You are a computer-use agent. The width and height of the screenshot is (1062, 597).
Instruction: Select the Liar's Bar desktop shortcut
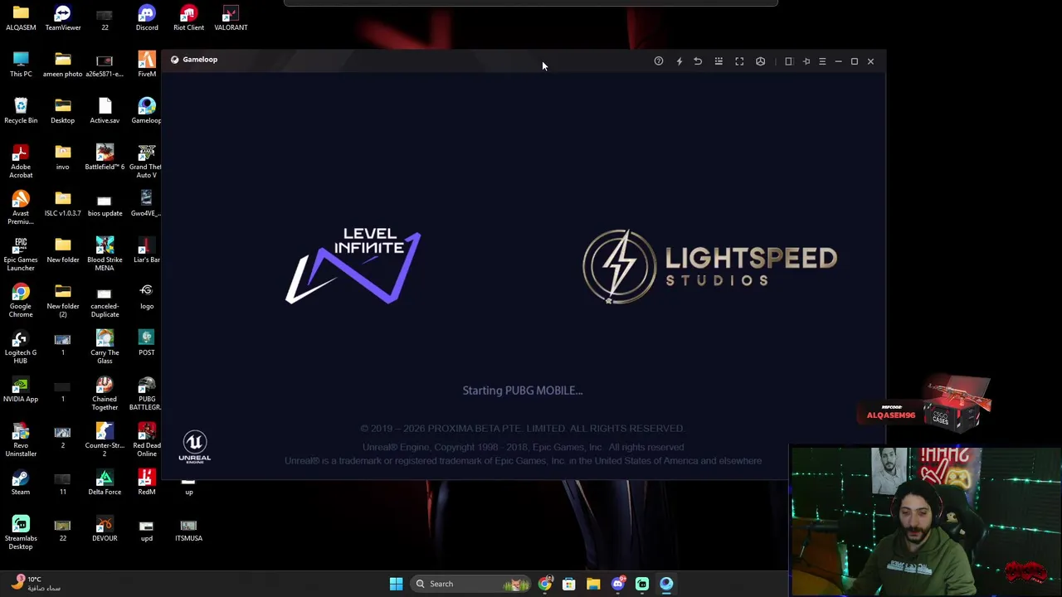pyautogui.click(x=147, y=250)
